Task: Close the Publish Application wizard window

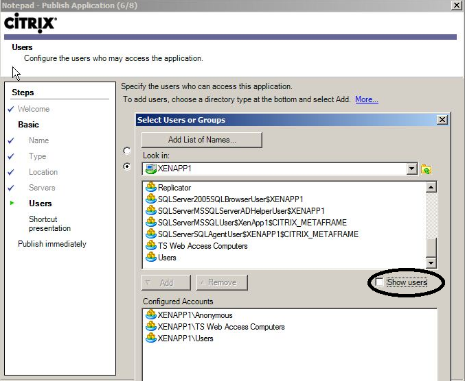Action: (456, 5)
